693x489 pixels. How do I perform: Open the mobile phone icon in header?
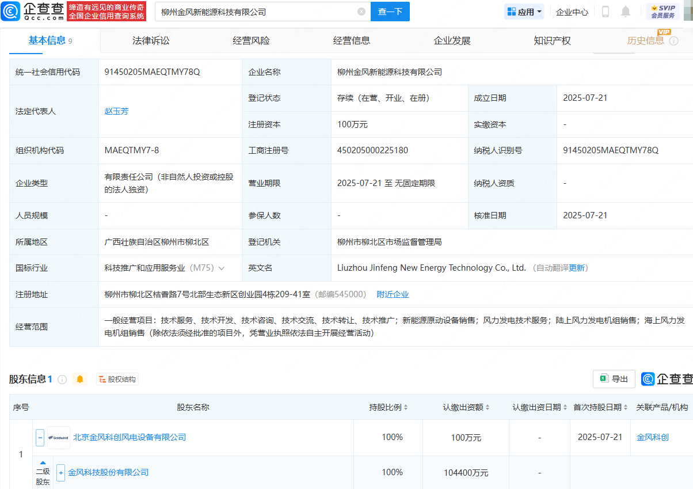pyautogui.click(x=606, y=12)
